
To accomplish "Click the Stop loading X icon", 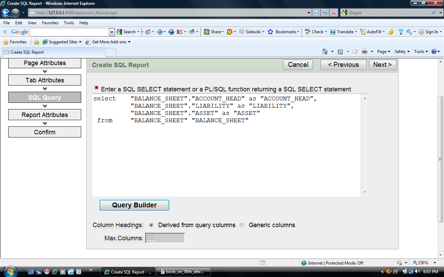I will click(333, 13).
